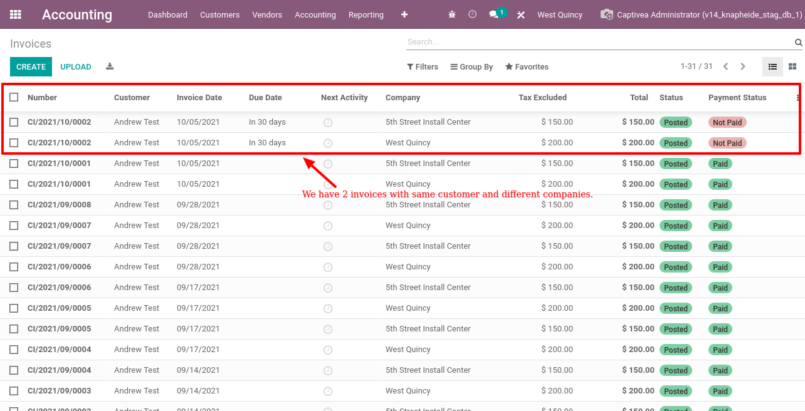
Task: Click the CREATE button
Action: [31, 67]
